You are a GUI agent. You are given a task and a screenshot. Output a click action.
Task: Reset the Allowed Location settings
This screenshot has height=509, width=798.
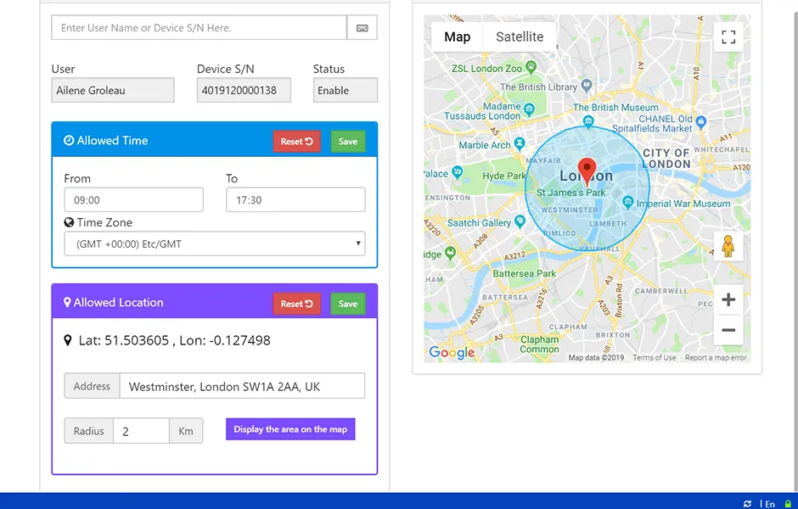pos(296,304)
